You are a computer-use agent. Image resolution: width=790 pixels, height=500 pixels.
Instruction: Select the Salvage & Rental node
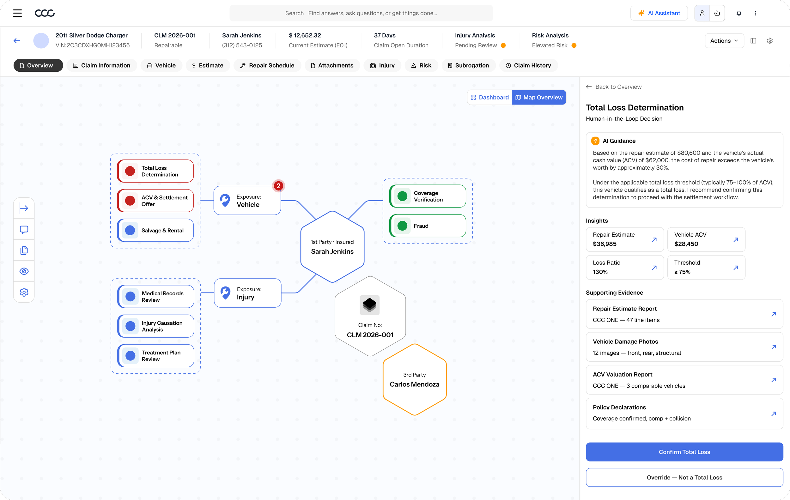click(155, 230)
